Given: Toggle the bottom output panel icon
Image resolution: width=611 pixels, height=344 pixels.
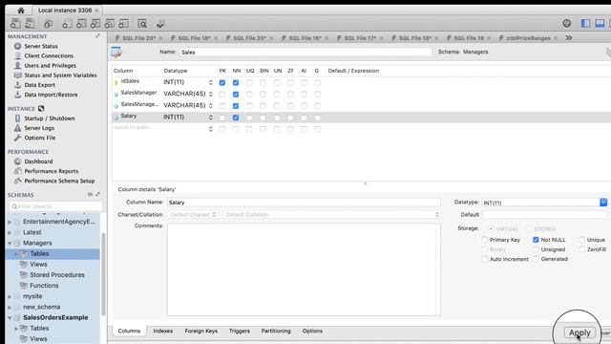Looking at the screenshot, I should pos(600,23).
